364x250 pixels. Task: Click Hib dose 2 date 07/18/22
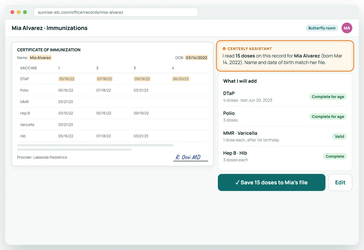coord(103,136)
